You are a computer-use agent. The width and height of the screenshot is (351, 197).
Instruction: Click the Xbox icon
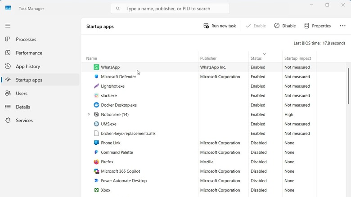(96, 190)
